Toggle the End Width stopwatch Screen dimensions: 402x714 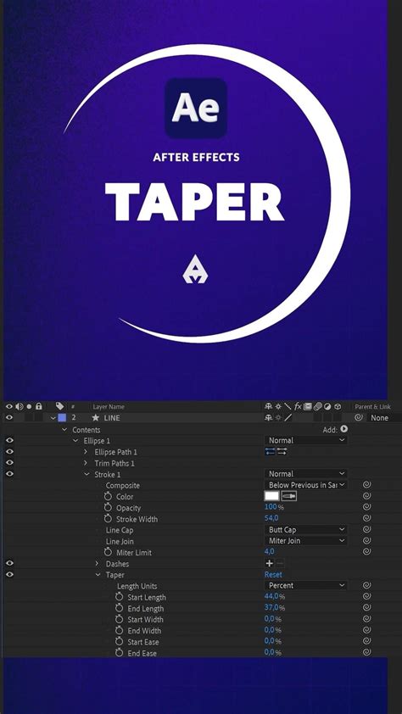(x=120, y=630)
